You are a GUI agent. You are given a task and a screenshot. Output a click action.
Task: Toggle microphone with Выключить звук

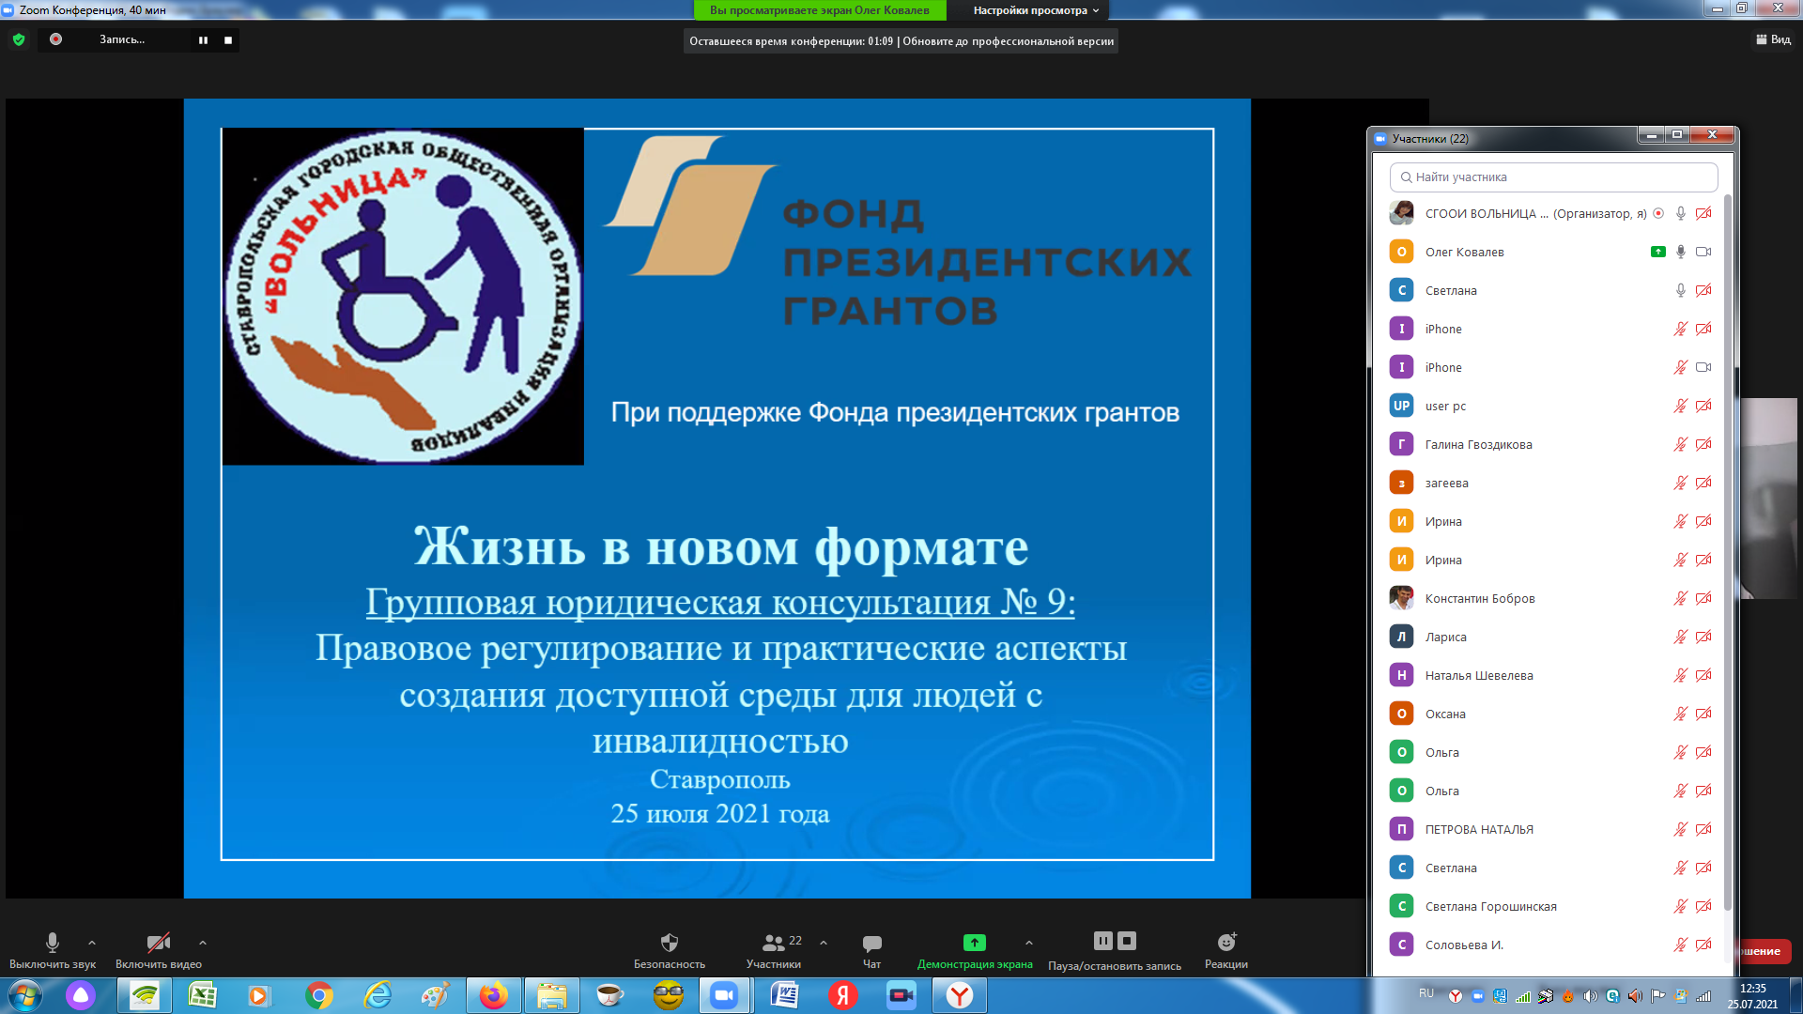(x=53, y=943)
